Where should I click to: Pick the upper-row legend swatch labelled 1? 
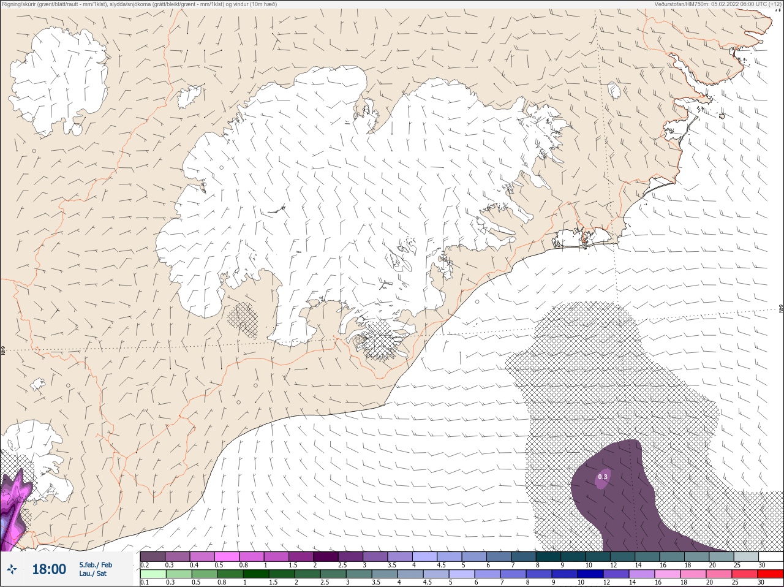tap(276, 557)
